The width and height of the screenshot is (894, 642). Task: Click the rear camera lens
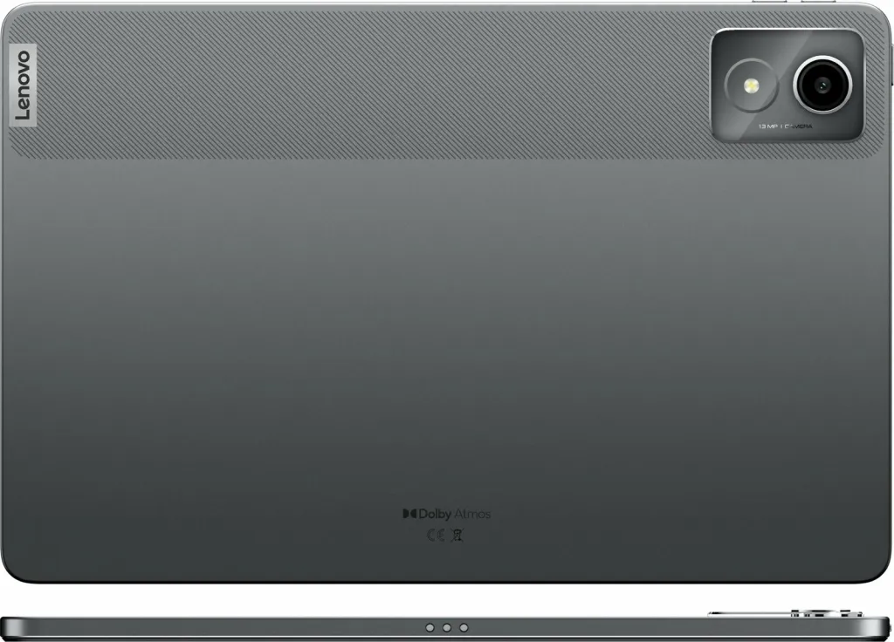(x=822, y=85)
